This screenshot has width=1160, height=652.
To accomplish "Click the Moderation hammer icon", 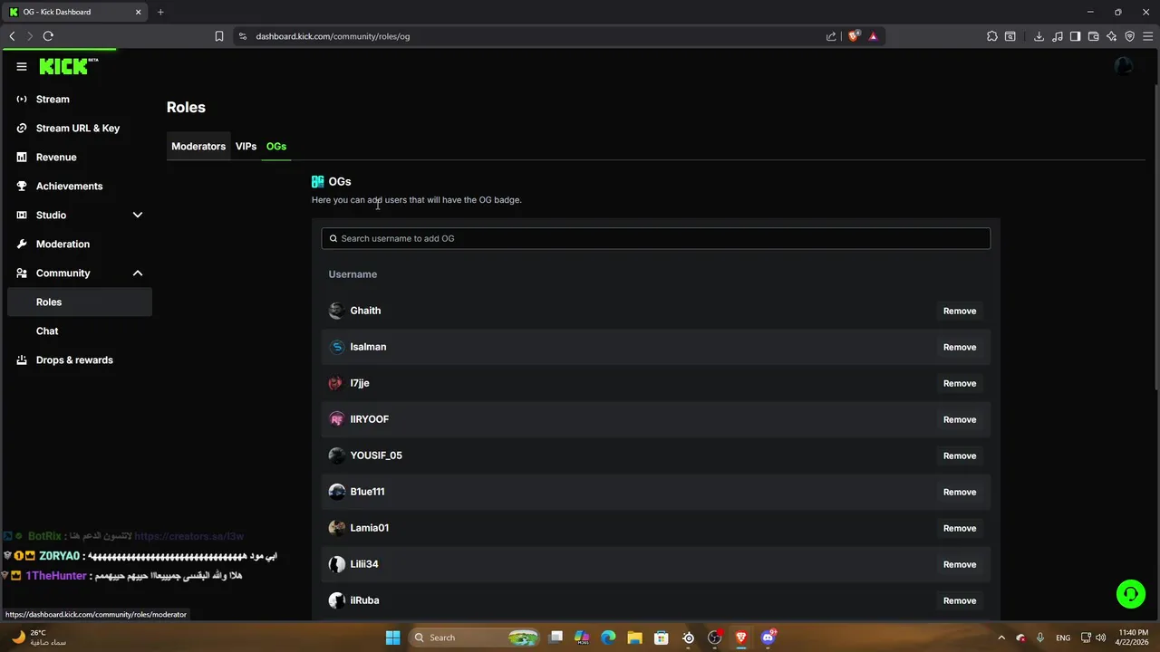I will 22,244.
